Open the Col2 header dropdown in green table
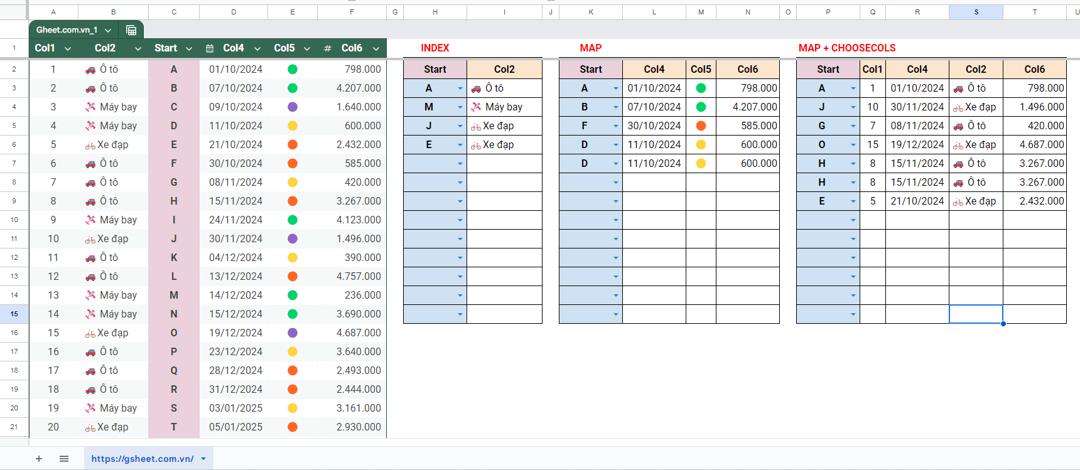This screenshot has width=1080, height=470. point(138,48)
